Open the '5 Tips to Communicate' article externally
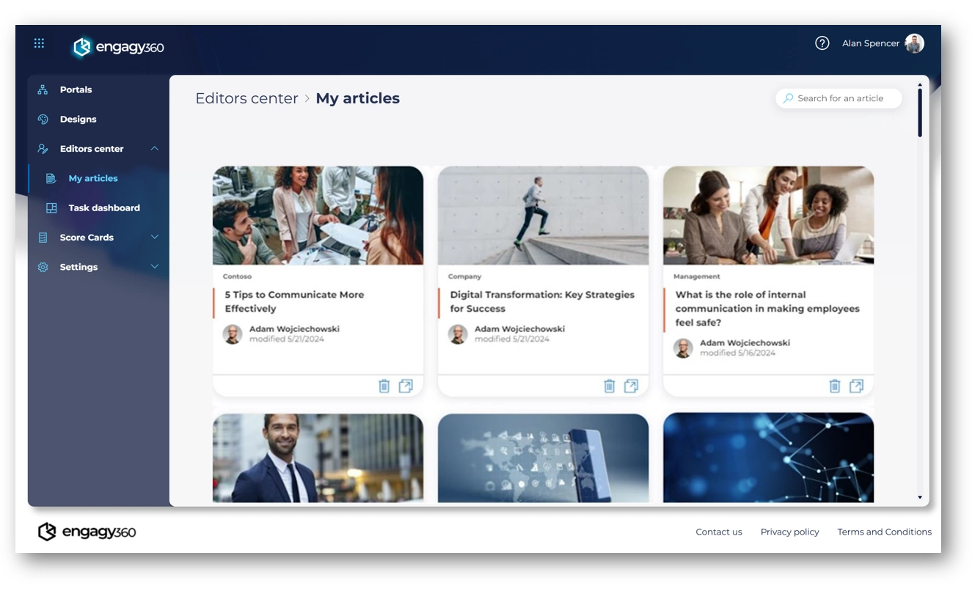972x594 pixels. coord(406,386)
